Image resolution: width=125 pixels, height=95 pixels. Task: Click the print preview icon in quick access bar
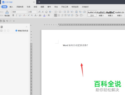4,21
